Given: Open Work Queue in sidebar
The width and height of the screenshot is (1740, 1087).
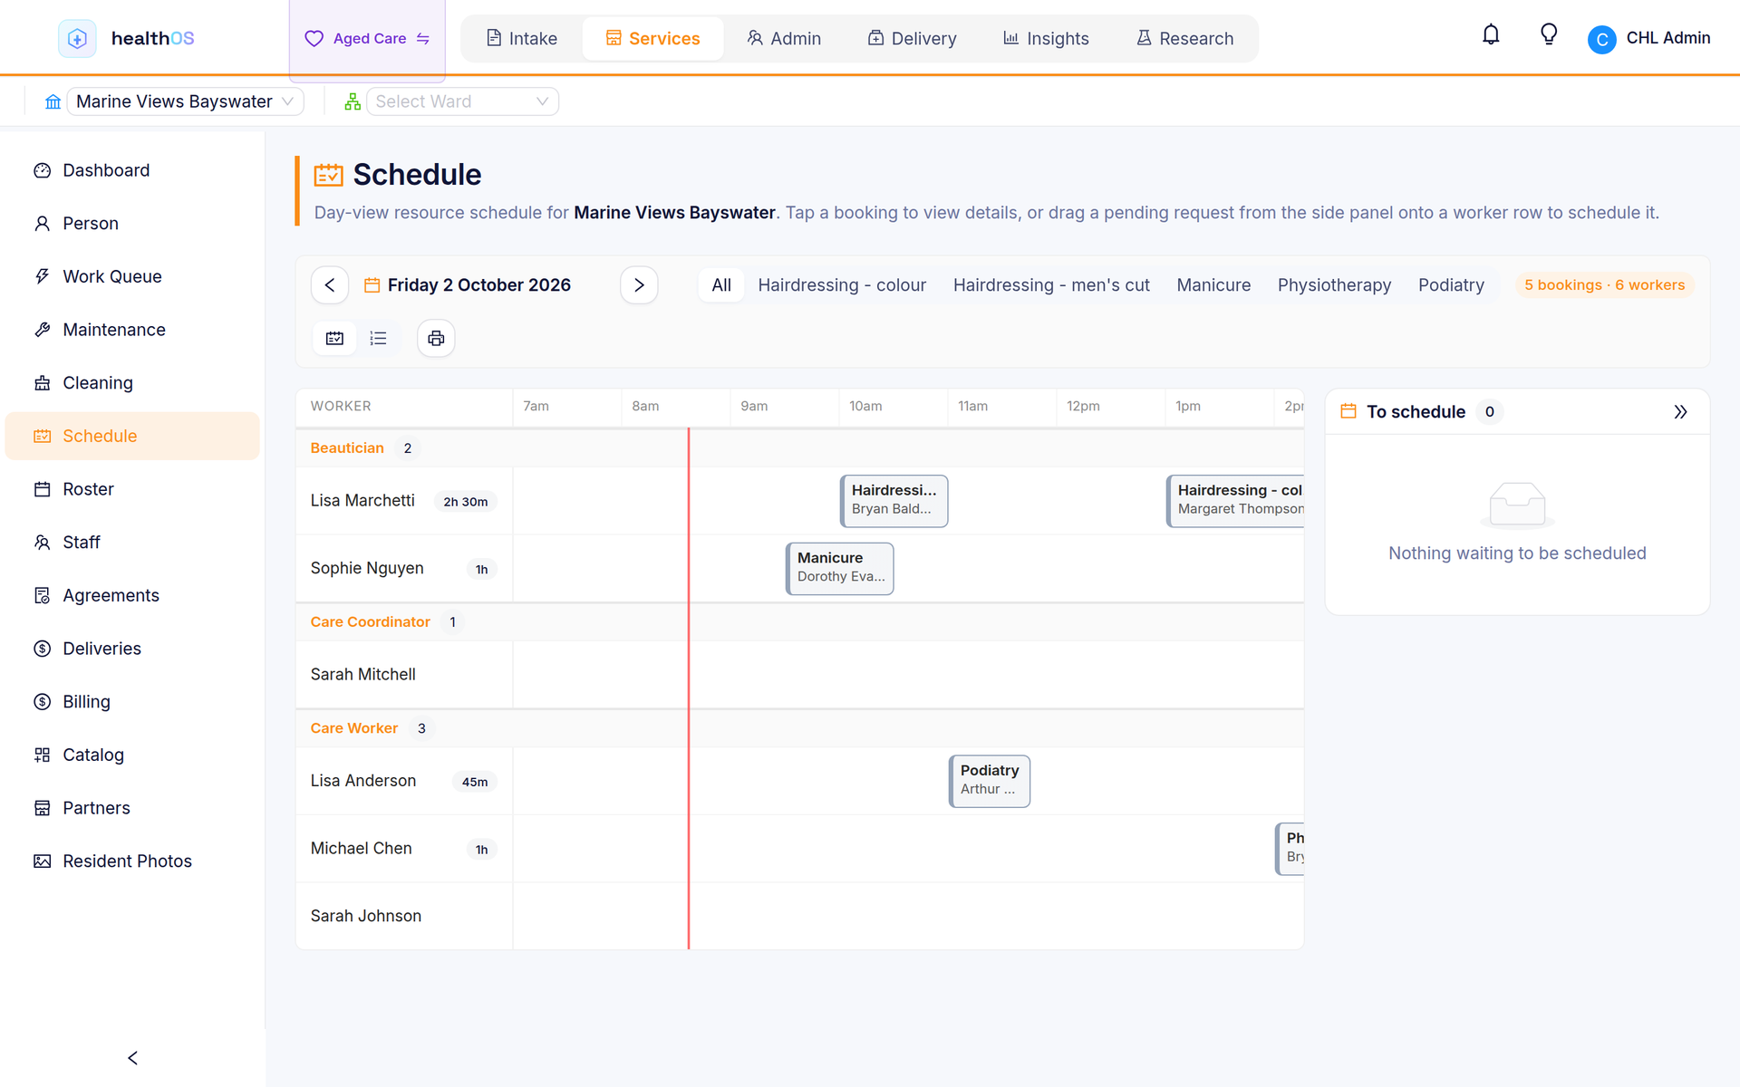Looking at the screenshot, I should (x=132, y=276).
